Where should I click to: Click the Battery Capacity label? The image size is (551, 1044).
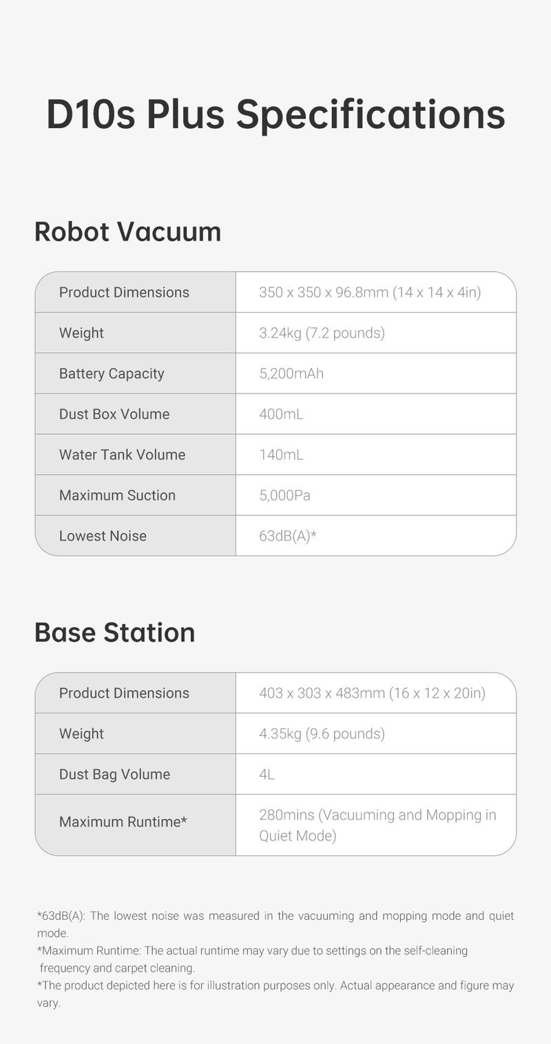[112, 373]
